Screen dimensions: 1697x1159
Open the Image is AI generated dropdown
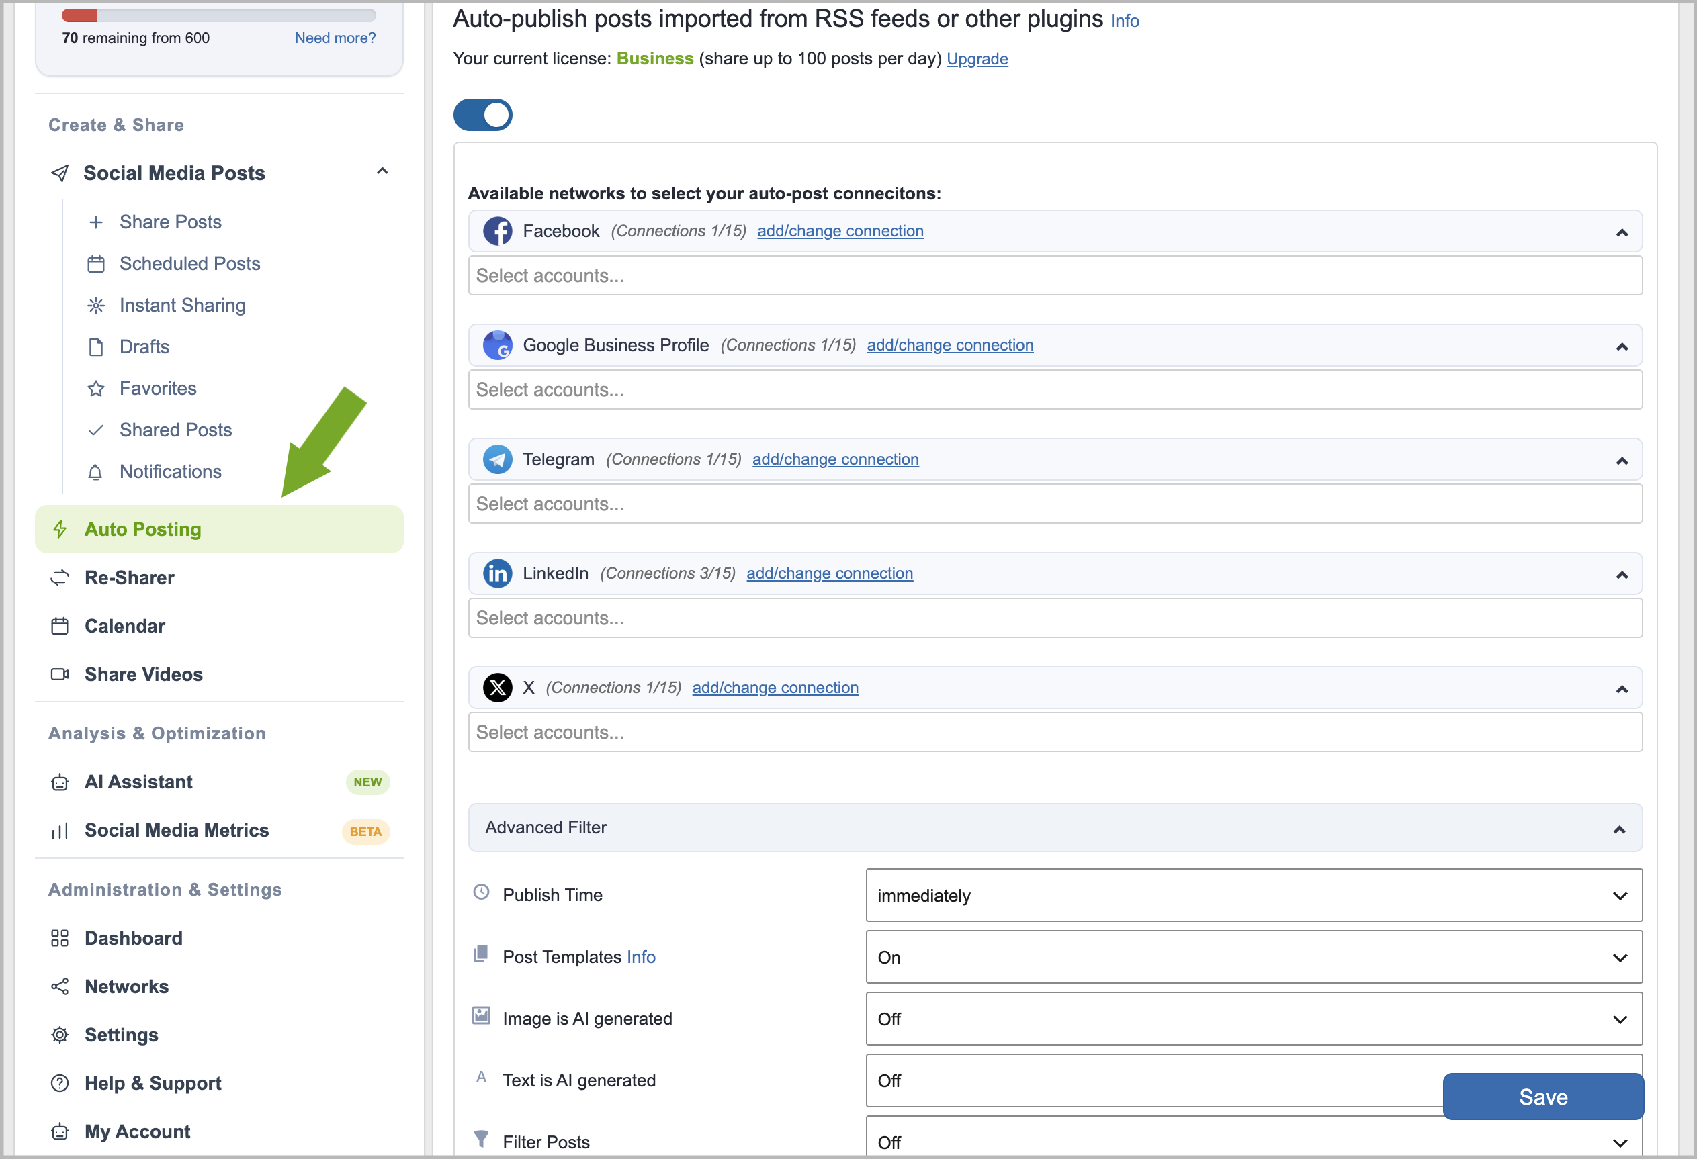(x=1254, y=1019)
